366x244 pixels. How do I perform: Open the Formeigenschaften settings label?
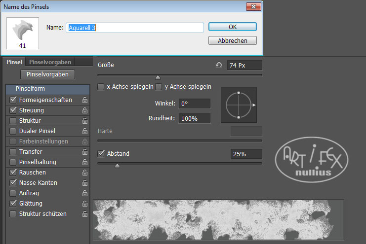(45, 100)
